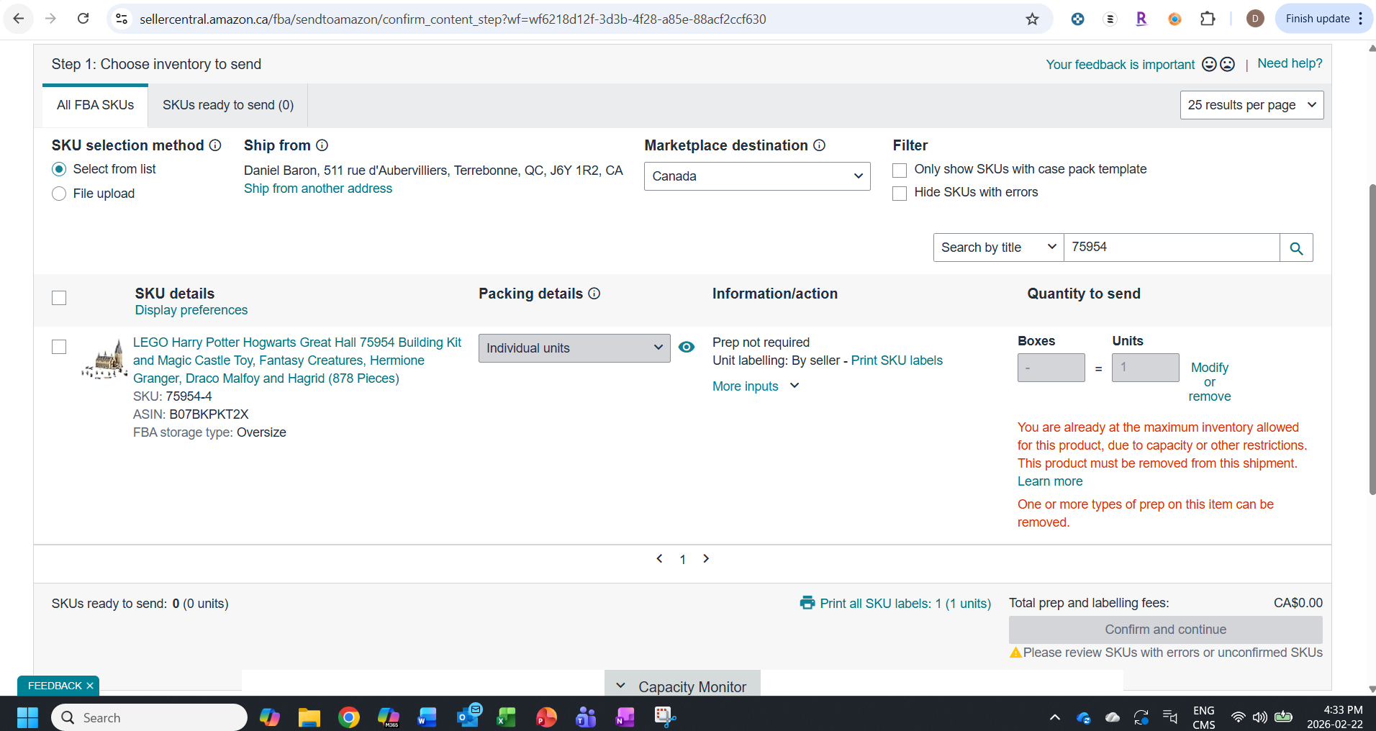Image resolution: width=1376 pixels, height=731 pixels.
Task: Open OneNote from the taskbar
Action: [x=625, y=717]
